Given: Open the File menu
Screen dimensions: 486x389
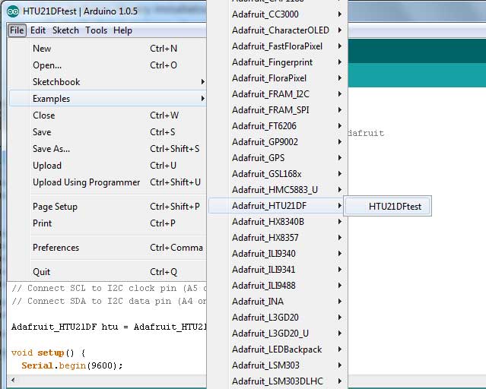Looking at the screenshot, I should (17, 30).
